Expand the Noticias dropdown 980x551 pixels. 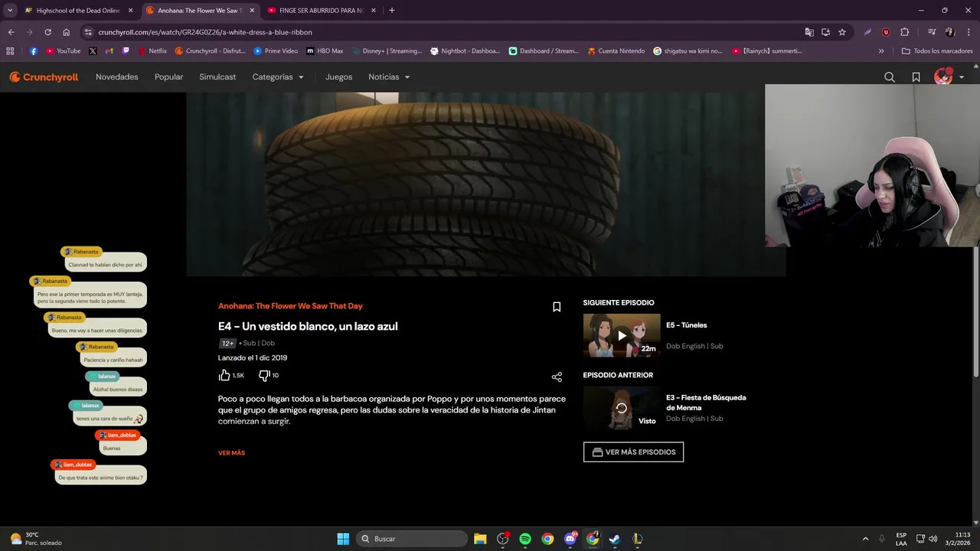click(x=389, y=77)
